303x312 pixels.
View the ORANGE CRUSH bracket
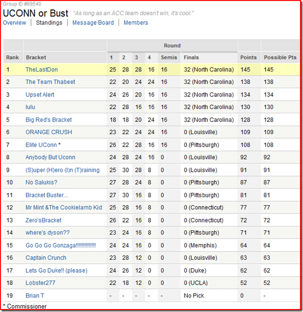49,132
